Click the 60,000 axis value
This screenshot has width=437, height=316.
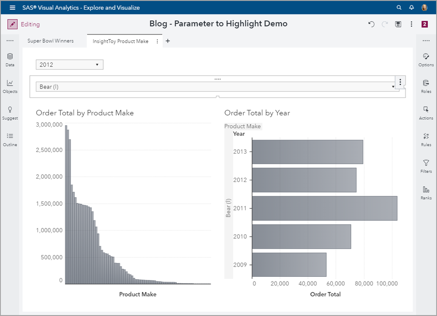[336, 283]
